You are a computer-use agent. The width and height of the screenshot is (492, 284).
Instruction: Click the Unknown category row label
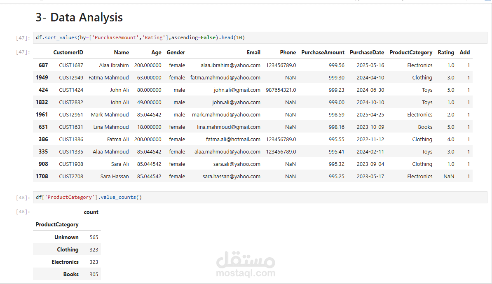point(66,237)
